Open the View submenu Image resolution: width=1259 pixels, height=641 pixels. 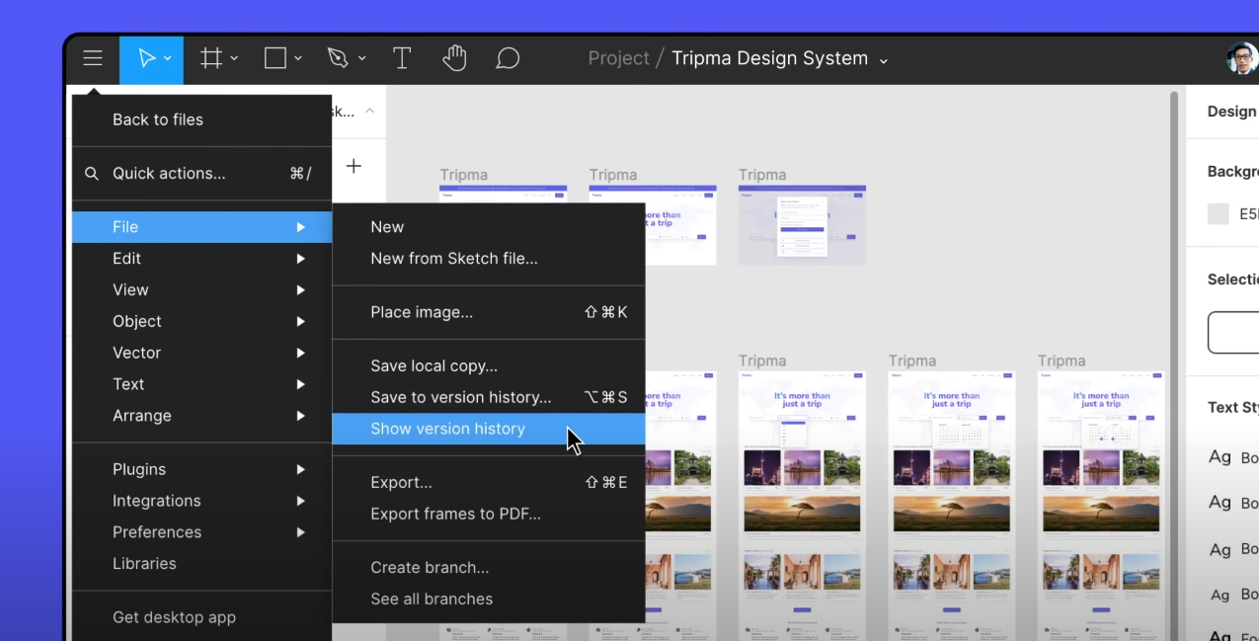pos(201,290)
